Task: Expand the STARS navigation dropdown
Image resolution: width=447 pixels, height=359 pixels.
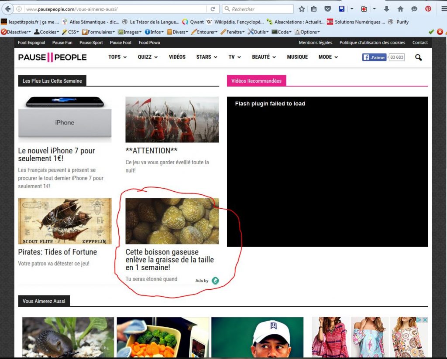Action: pos(206,57)
